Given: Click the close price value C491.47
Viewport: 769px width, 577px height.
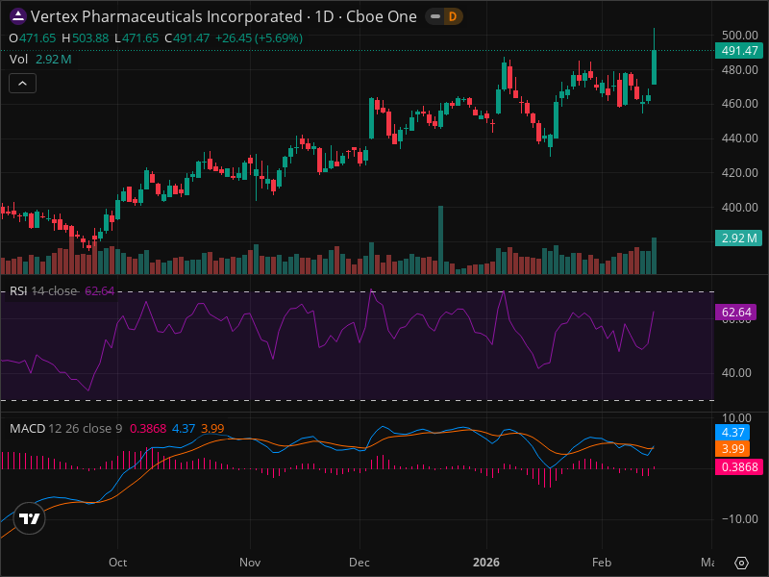Looking at the screenshot, I should (187, 38).
